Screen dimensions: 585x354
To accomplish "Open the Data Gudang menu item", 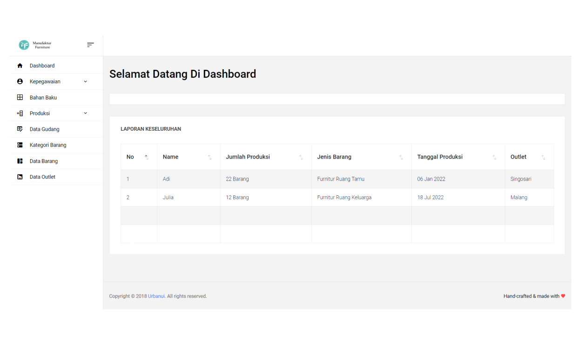I will pyautogui.click(x=45, y=129).
